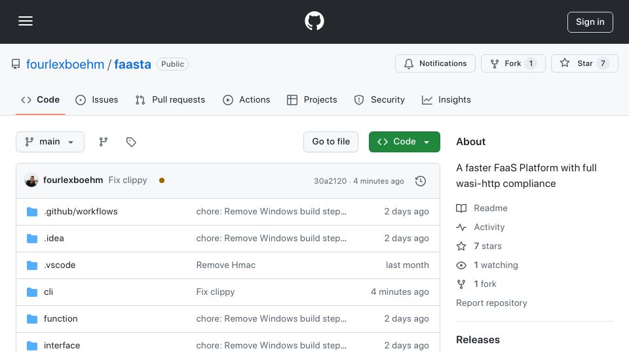
Task: Click folder icon for .idea row
Action: pos(32,239)
